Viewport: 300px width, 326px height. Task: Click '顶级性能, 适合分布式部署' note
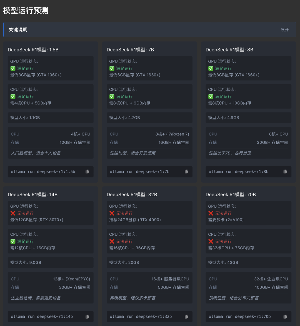[234, 298]
